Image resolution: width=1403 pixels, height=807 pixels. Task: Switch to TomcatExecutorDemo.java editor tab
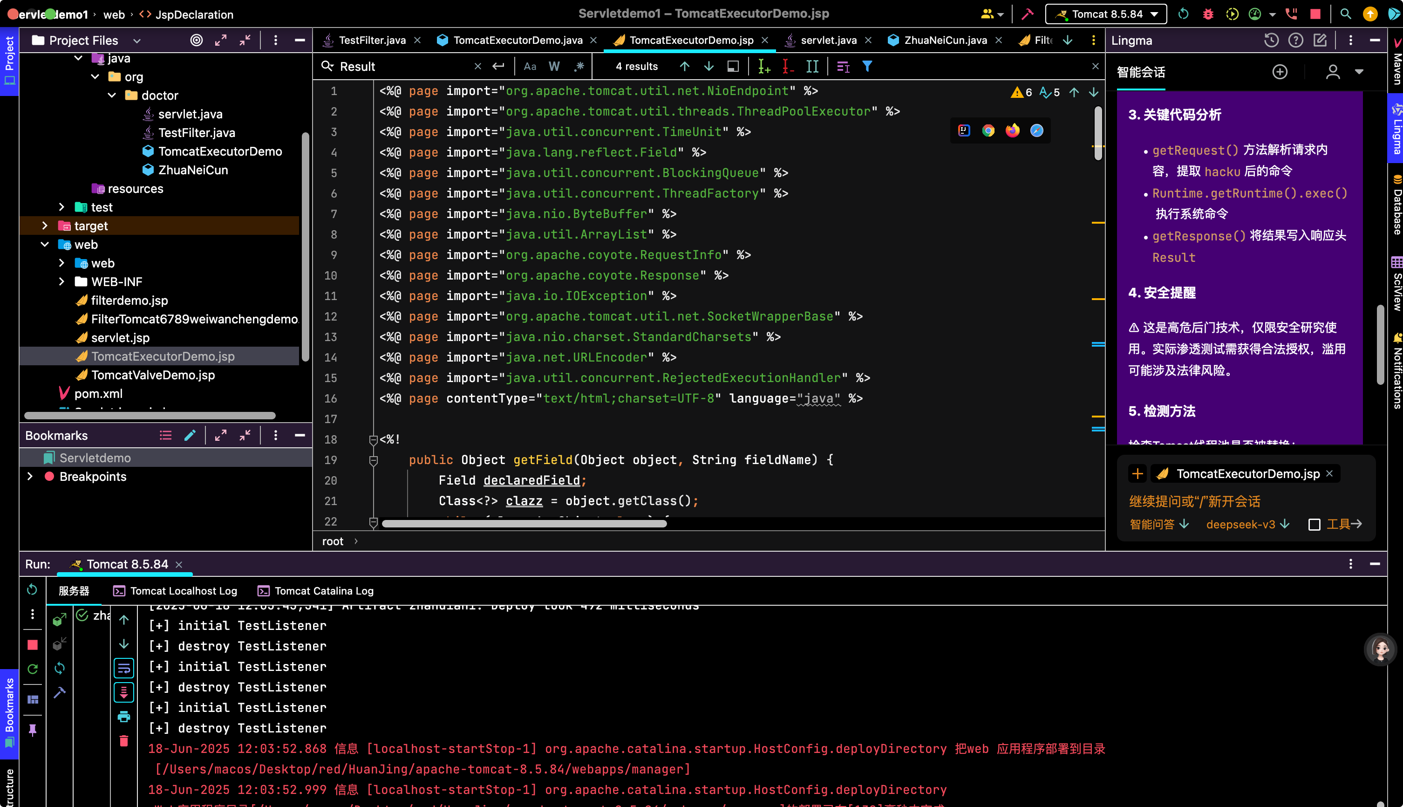(518, 40)
